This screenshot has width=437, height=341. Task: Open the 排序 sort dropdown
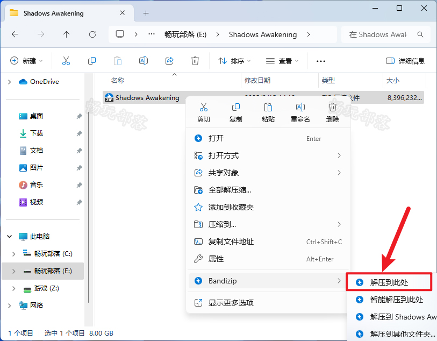234,61
